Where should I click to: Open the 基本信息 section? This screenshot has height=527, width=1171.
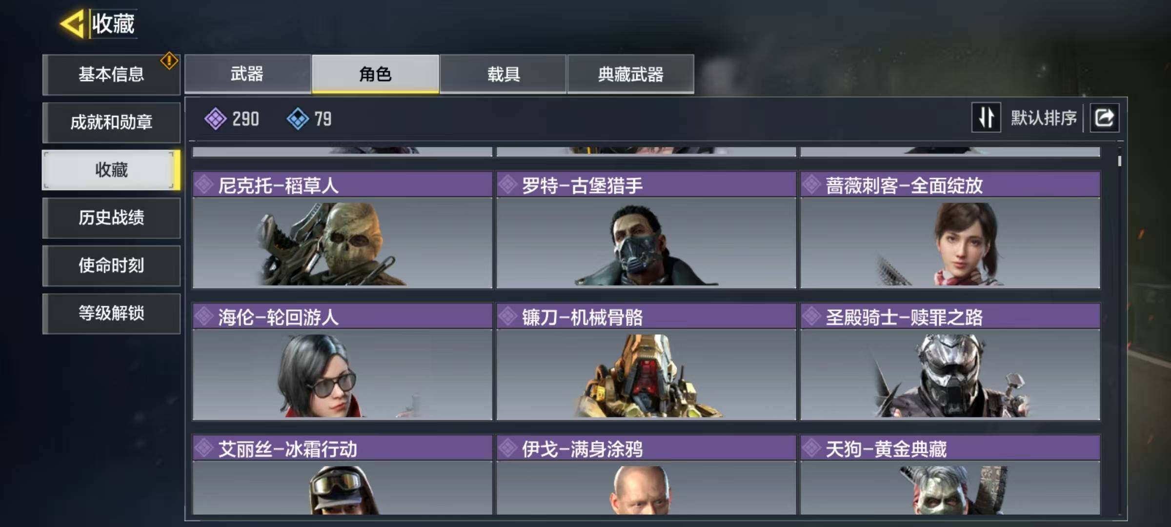(x=111, y=74)
